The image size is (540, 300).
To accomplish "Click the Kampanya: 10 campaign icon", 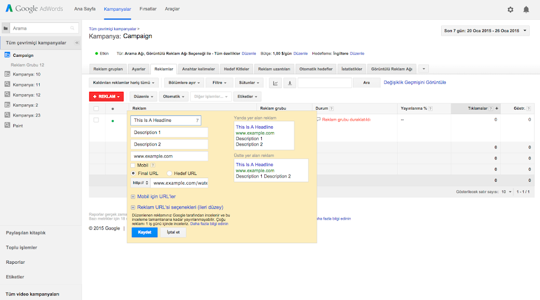I will click(x=7, y=74).
